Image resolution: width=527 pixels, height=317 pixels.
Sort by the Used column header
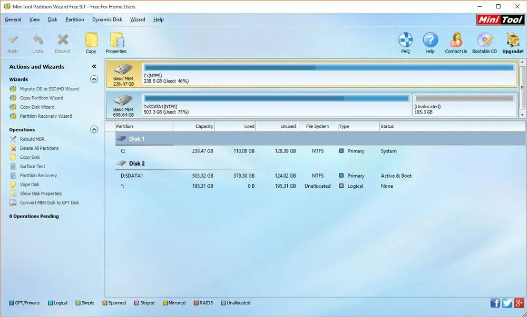pos(235,126)
